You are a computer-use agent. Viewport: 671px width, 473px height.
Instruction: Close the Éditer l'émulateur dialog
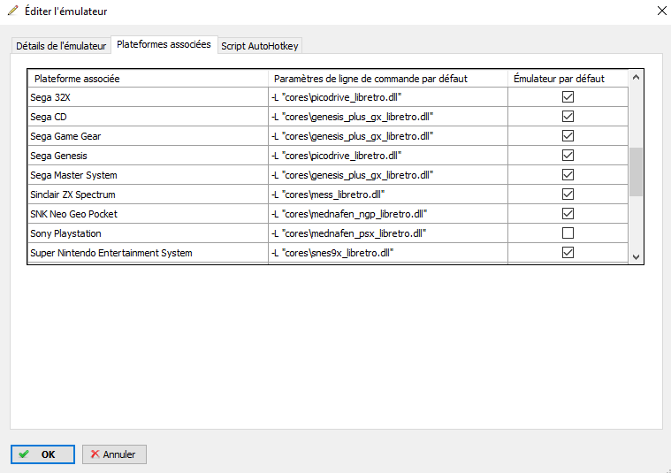[x=661, y=11]
